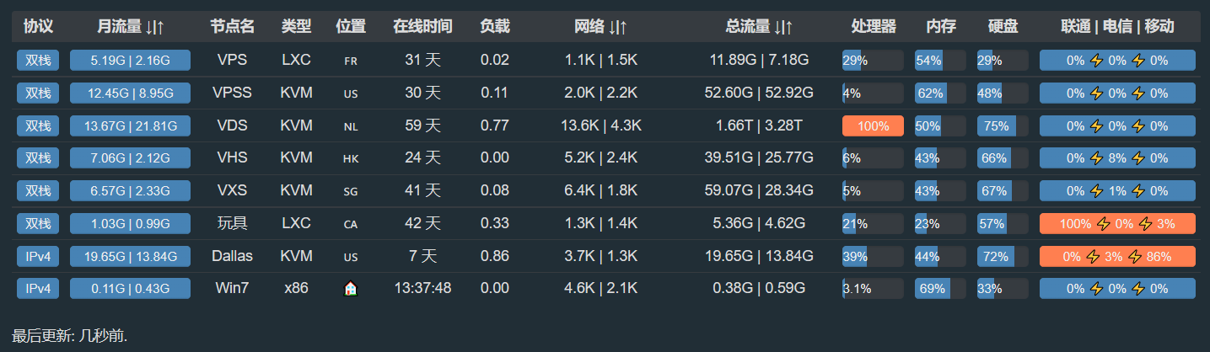Click the 总流量 column header

pyautogui.click(x=759, y=27)
